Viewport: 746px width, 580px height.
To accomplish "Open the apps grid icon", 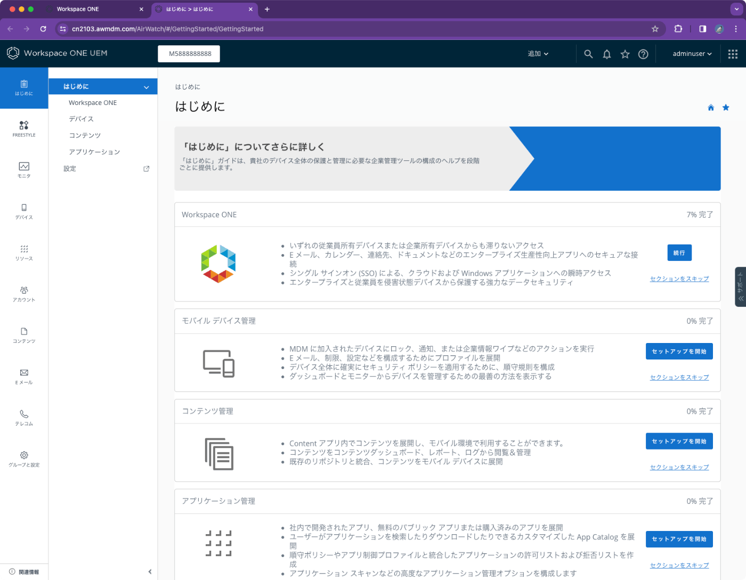I will 733,54.
